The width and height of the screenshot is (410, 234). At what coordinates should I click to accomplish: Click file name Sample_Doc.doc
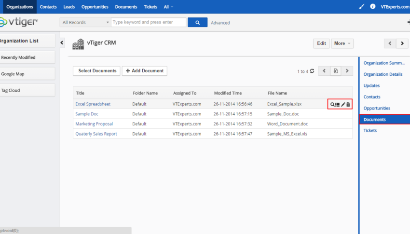click(283, 114)
